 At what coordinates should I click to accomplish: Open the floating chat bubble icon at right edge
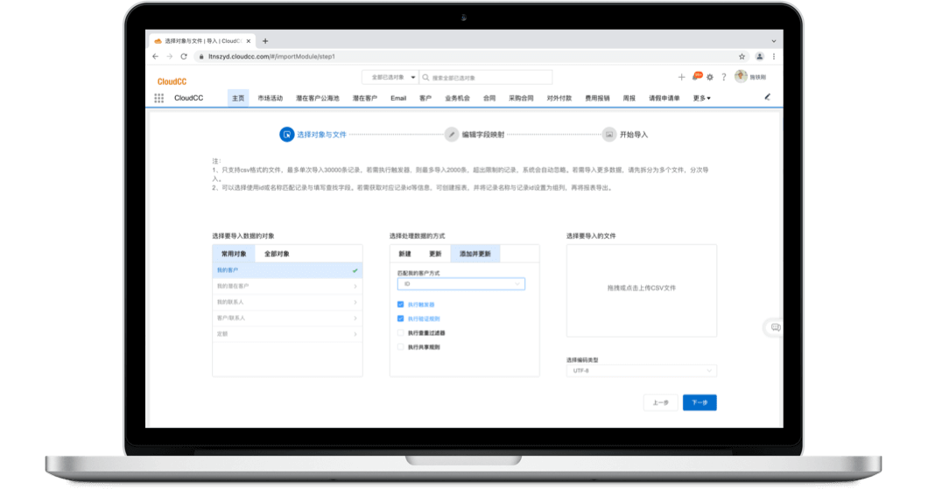point(776,327)
